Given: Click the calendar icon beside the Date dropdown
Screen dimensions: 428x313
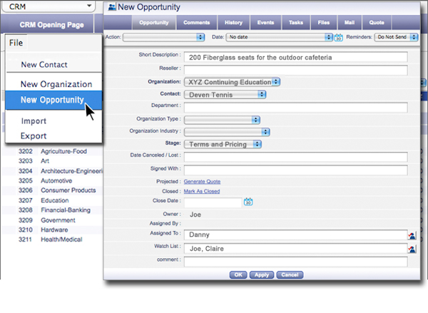Looking at the screenshot, I should click(338, 36).
